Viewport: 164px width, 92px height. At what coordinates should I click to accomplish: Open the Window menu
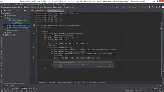pos(58,4)
